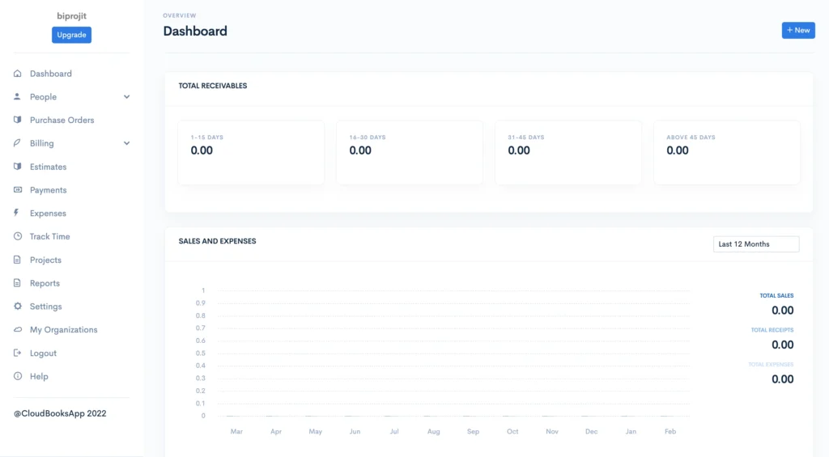The image size is (829, 457).
Task: Click the Feb label on chart axis
Action: point(670,432)
